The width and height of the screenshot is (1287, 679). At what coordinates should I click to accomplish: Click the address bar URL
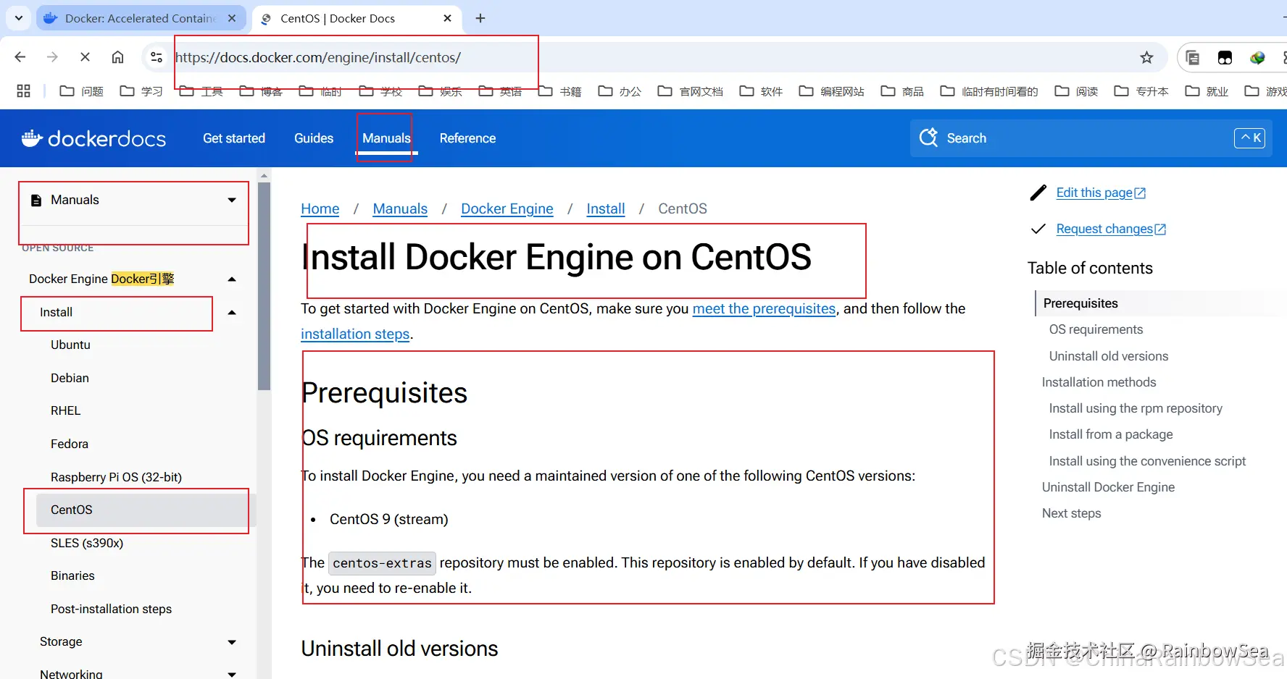click(x=318, y=57)
